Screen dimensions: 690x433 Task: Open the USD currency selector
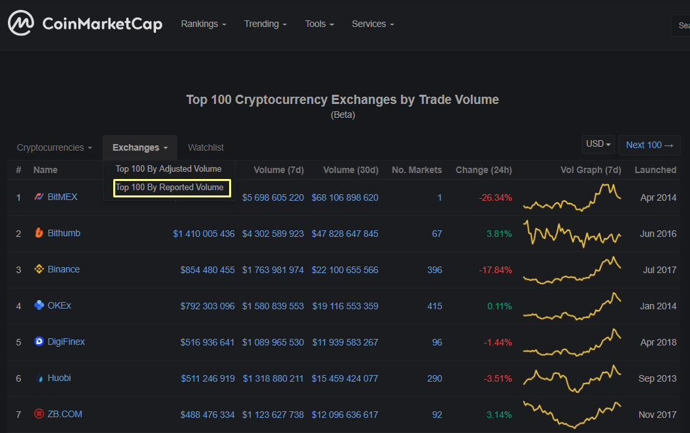(597, 143)
